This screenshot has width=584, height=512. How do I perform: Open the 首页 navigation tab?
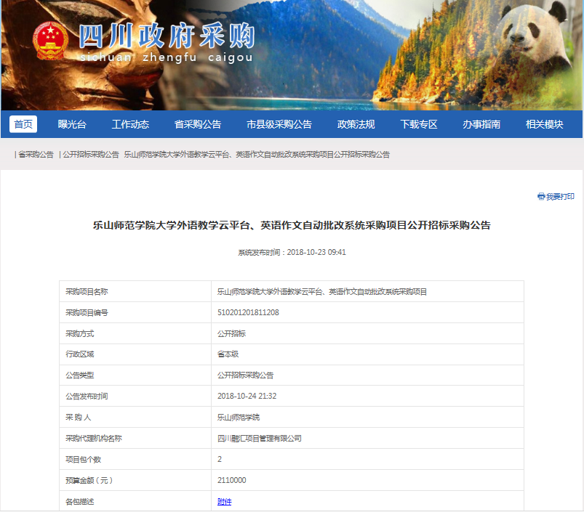(23, 124)
